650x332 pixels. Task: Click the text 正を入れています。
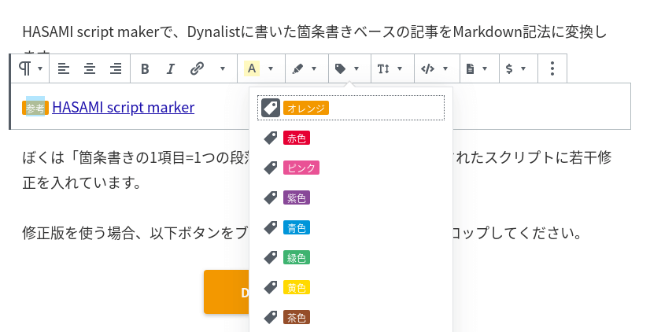pyautogui.click(x=82, y=183)
